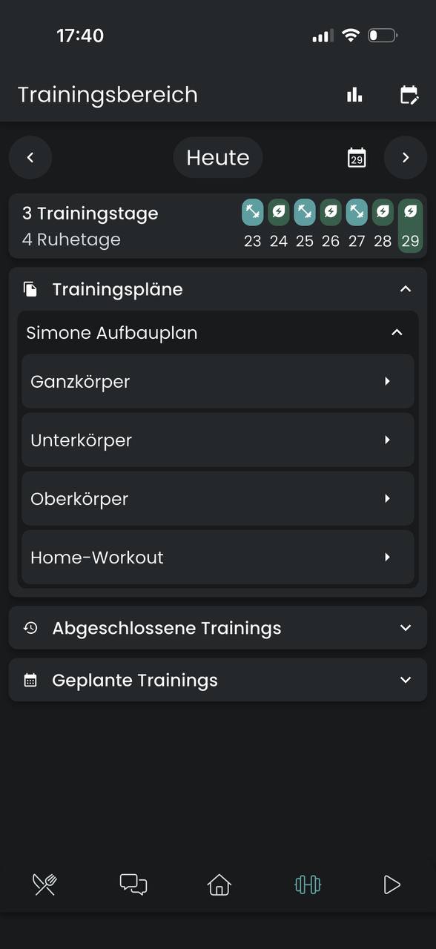Screen dimensions: 436x949
Task: Go to the home screen icon
Action: 219,884
